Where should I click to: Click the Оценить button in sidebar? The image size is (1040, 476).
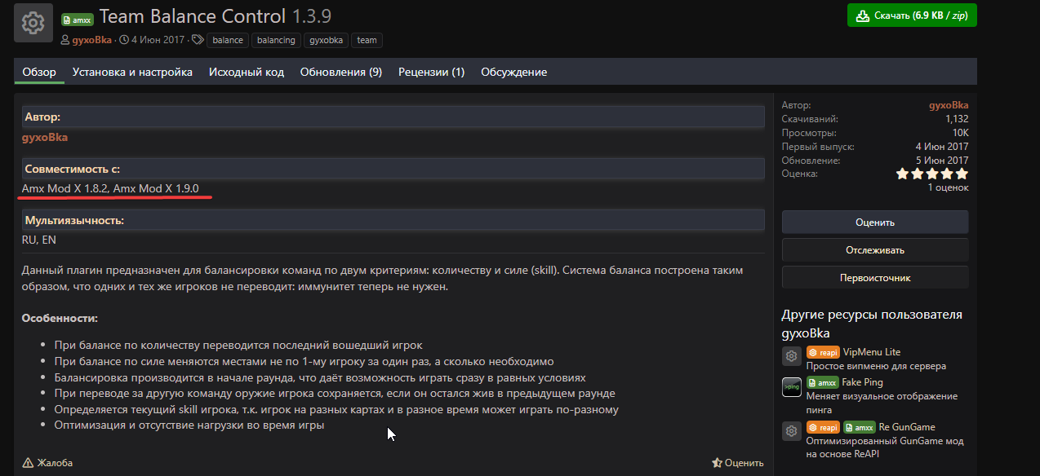coord(875,222)
